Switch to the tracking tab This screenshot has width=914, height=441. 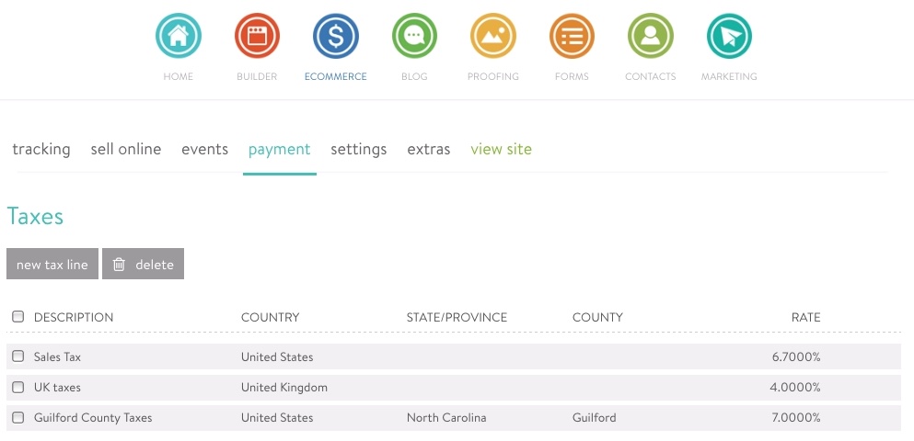(x=41, y=149)
